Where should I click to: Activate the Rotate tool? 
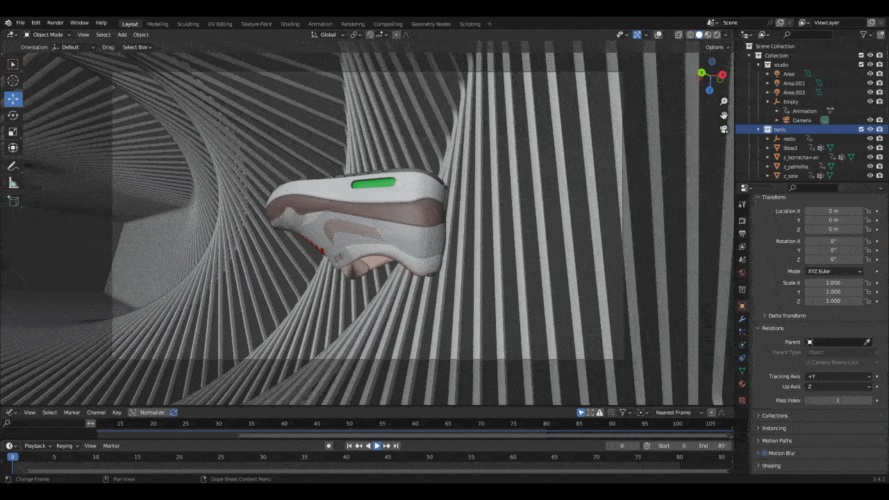point(13,115)
